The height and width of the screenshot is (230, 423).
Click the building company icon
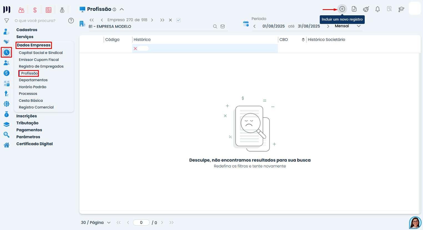pos(82,24)
